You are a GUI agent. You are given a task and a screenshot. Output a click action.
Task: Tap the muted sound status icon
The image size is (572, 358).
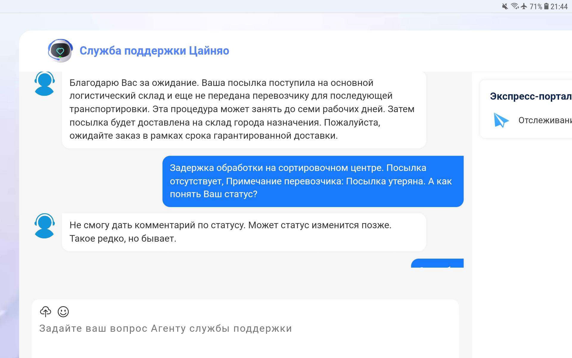tap(505, 6)
